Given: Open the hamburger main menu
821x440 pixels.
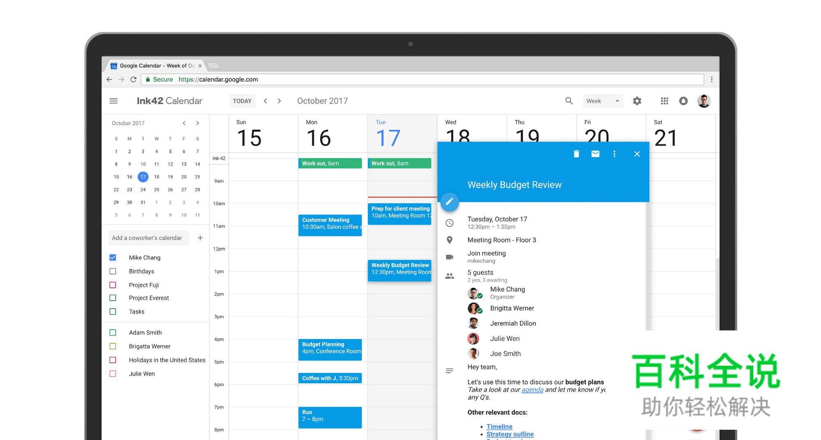Looking at the screenshot, I should pos(114,101).
